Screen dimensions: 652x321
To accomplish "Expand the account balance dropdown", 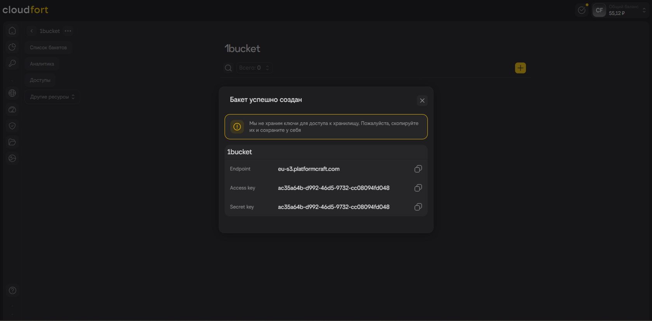I will click(x=644, y=10).
